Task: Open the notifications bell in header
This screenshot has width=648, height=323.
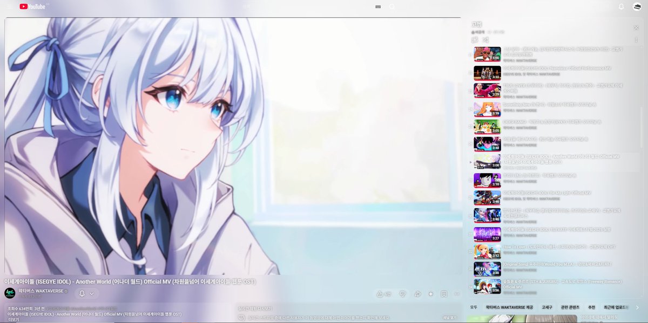Action: click(621, 6)
